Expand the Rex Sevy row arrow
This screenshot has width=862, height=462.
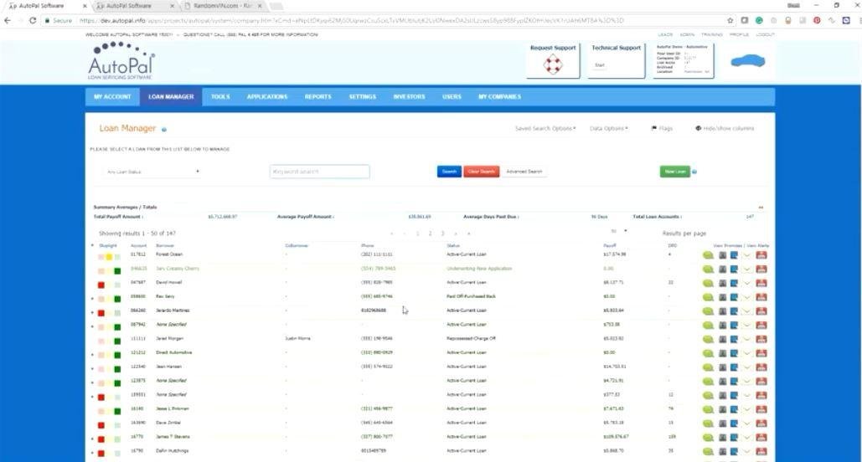92,297
